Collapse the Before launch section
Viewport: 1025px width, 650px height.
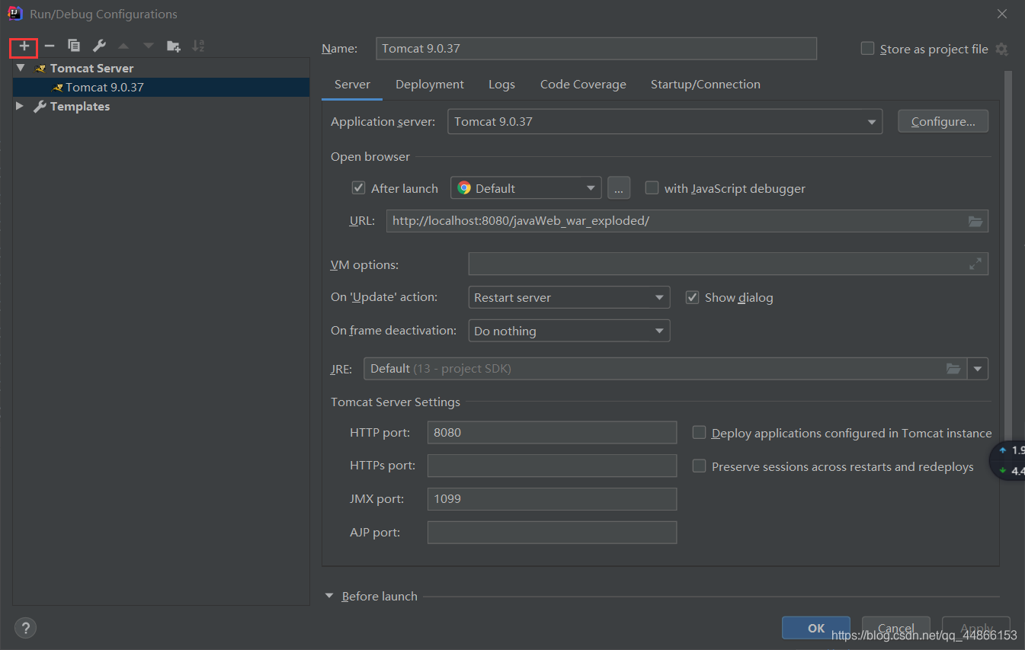pyautogui.click(x=330, y=596)
